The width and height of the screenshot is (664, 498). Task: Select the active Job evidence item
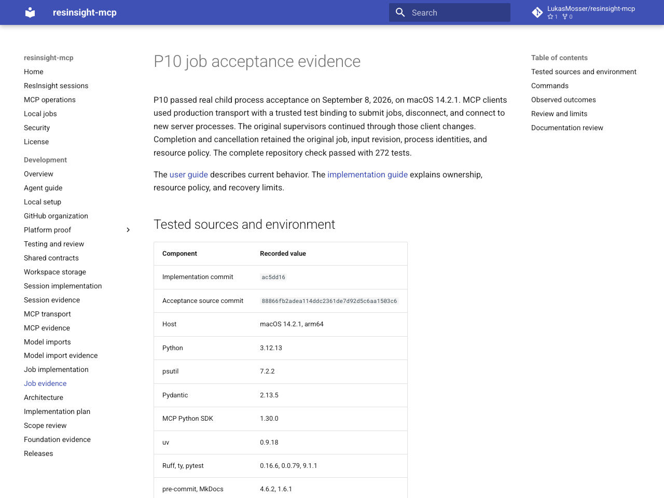click(x=45, y=383)
